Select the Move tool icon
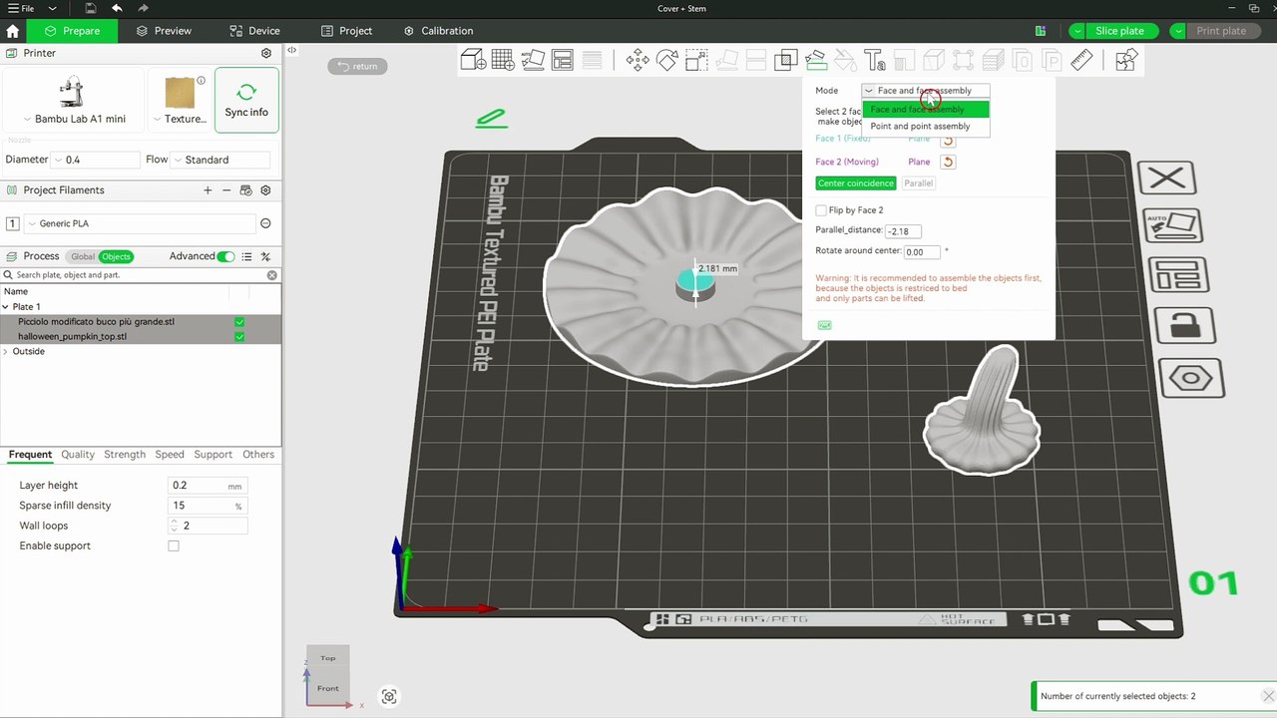 [x=637, y=61]
